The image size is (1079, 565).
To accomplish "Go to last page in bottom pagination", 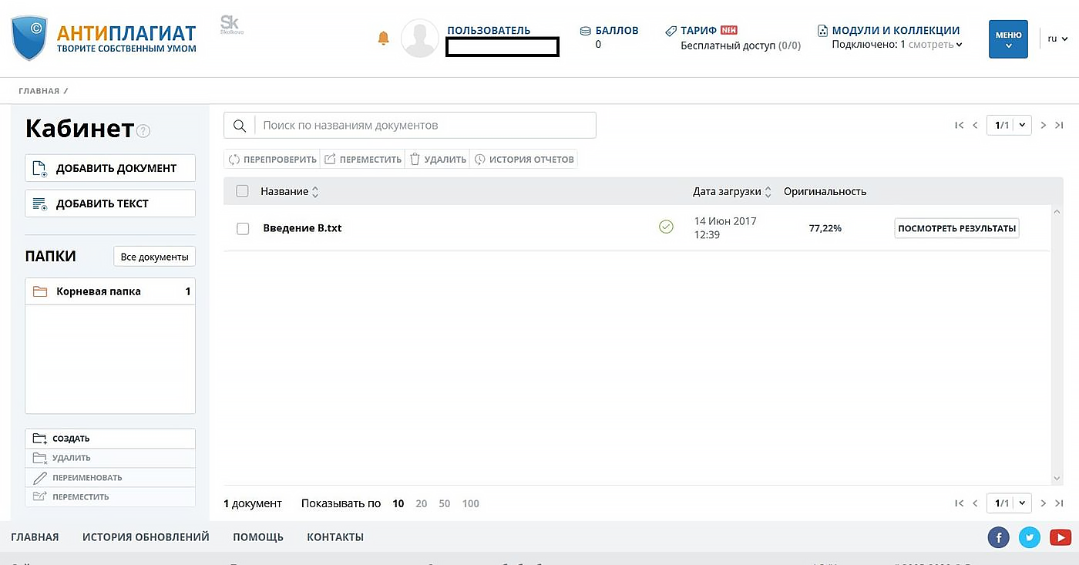I will (x=1059, y=503).
